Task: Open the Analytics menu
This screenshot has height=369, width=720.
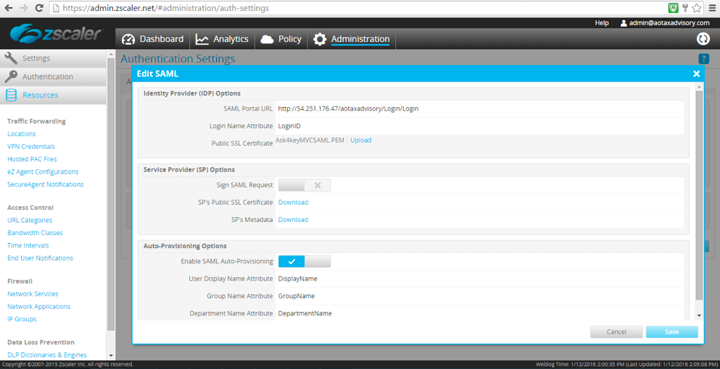Action: (x=223, y=39)
